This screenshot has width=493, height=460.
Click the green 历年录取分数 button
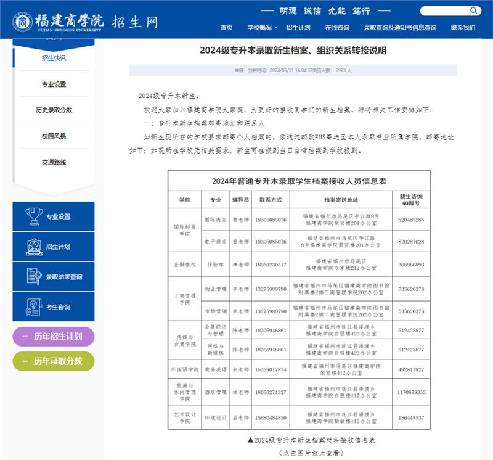54,361
